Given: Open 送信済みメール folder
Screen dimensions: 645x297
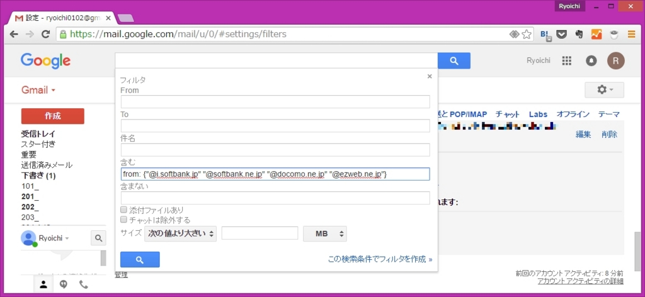Looking at the screenshot, I should (x=47, y=165).
